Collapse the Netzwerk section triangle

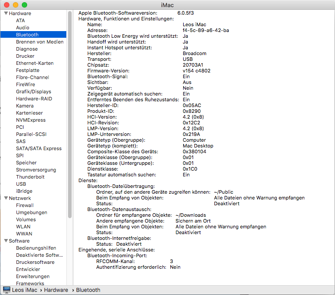5,198
